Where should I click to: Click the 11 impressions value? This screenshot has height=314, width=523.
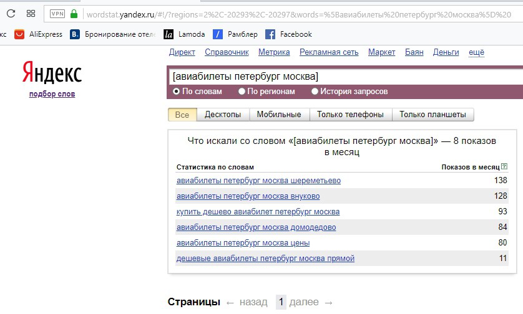(503, 259)
